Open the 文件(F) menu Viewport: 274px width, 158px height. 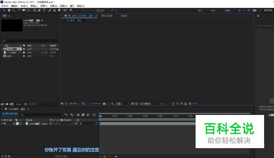(x=5, y=6)
